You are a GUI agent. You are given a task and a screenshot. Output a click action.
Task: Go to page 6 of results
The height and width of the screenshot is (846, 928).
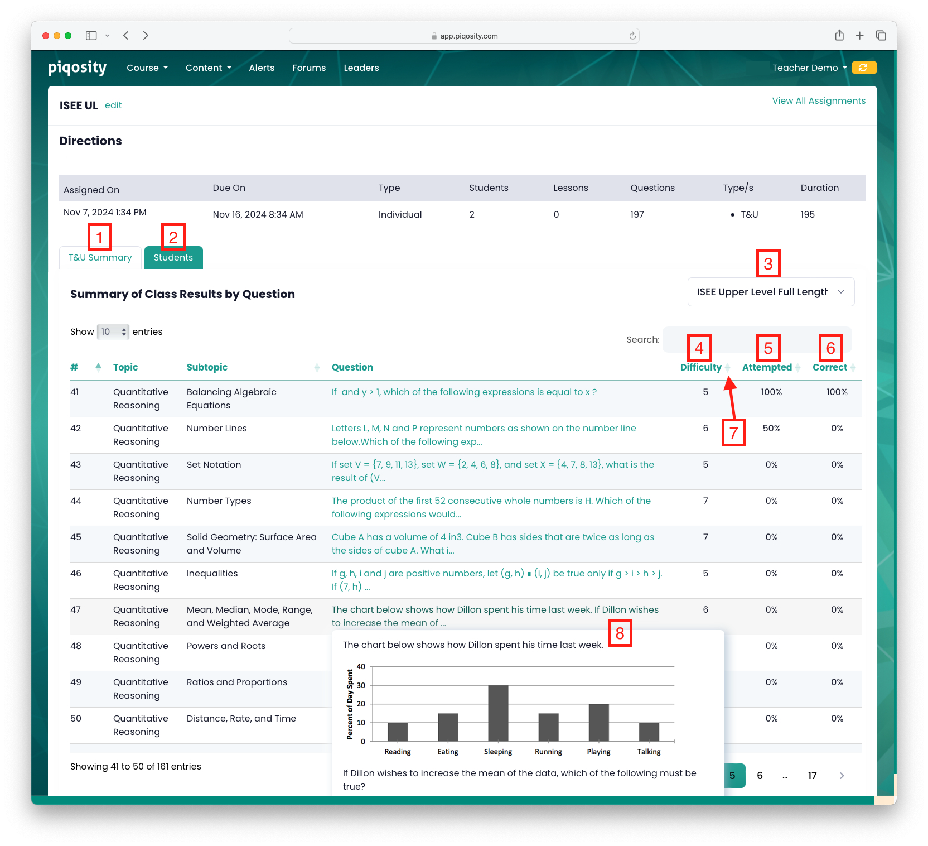760,776
